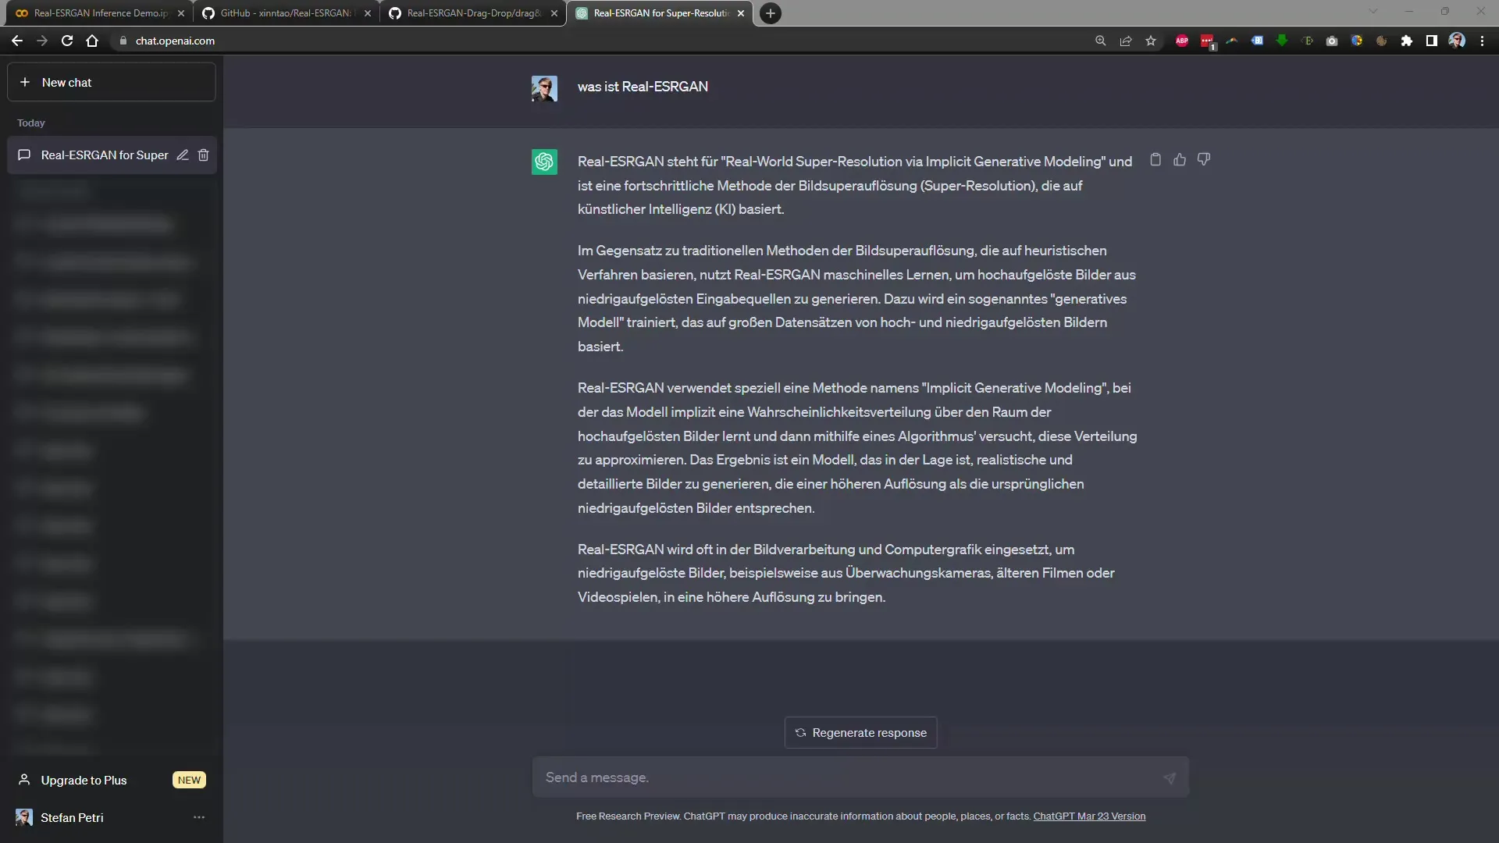Click the browser back navigation arrow

17,40
